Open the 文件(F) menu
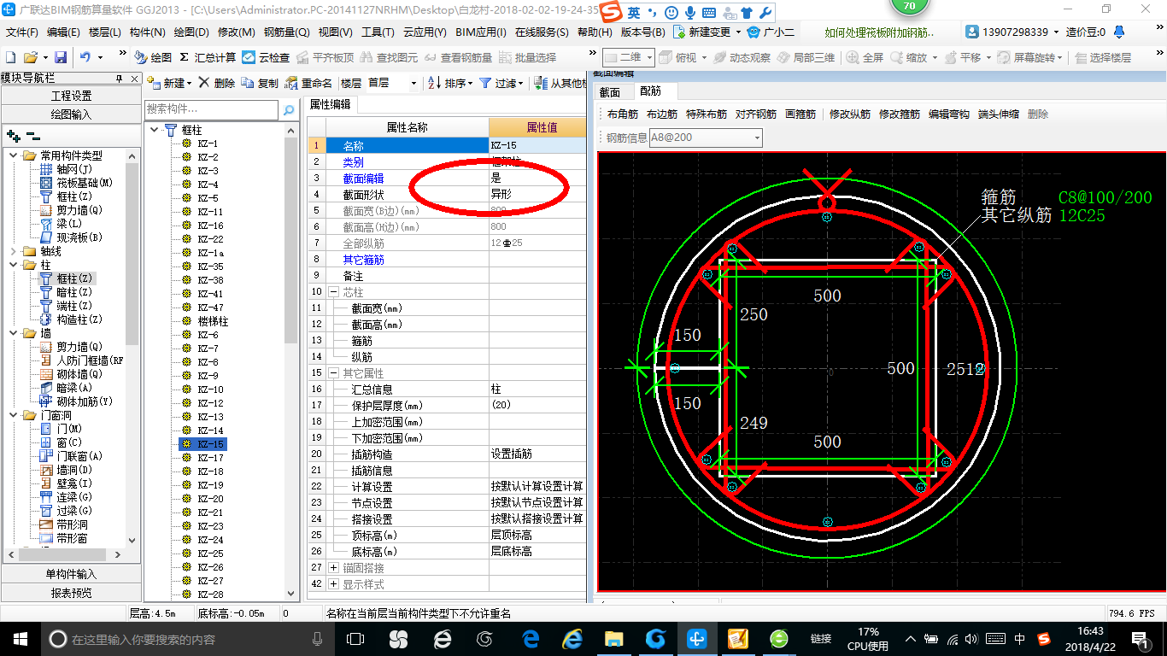 22,32
